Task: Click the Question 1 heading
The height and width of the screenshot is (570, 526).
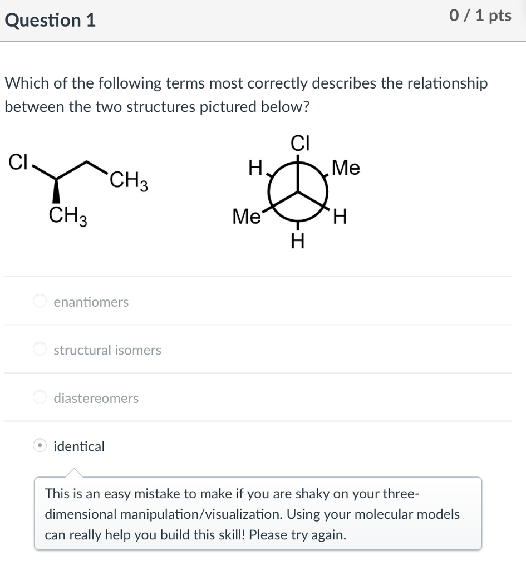Action: (50, 20)
